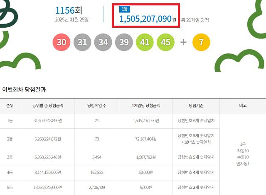Click winning game count 3,494
The height and width of the screenshot is (195, 266).
click(x=97, y=157)
